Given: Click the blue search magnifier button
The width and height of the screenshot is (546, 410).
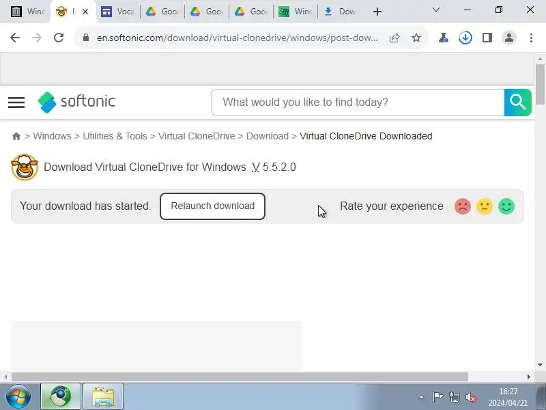Looking at the screenshot, I should pos(518,102).
